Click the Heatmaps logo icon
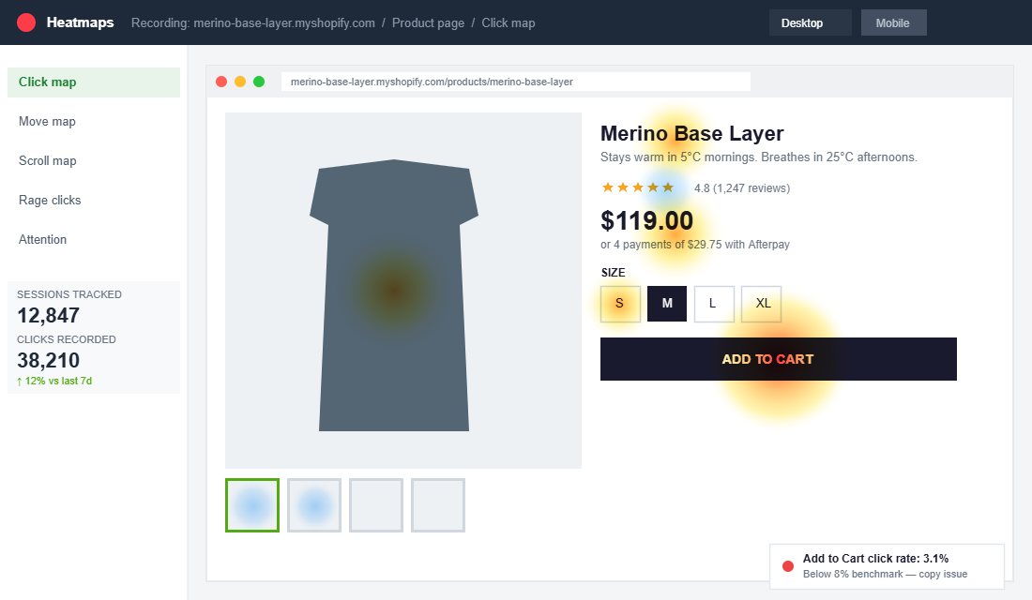Viewport: 1032px width, 600px height. pos(27,22)
